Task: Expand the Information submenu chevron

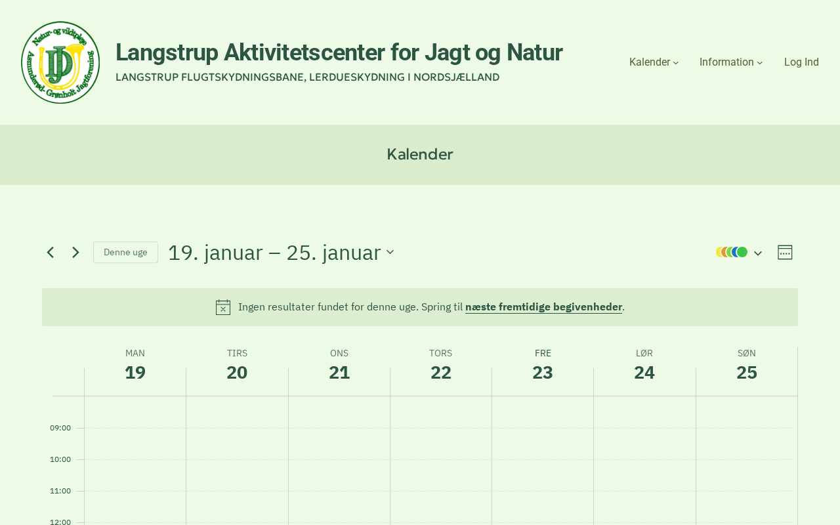Action: 760,63
